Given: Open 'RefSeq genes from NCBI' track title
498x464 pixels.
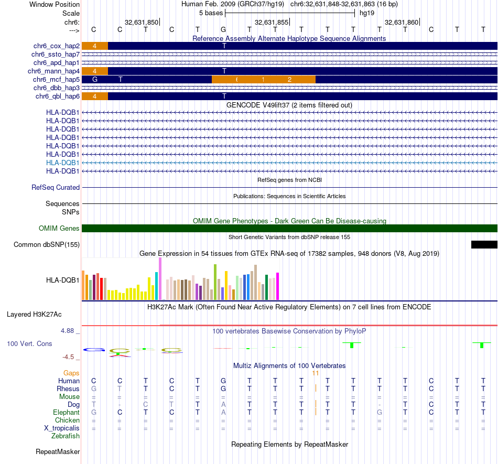Looking at the screenshot, I should (289, 180).
